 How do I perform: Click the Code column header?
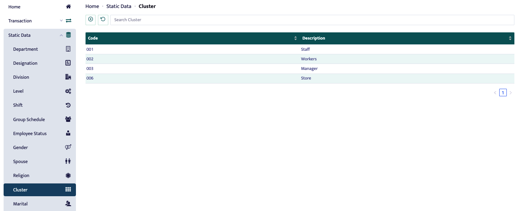[193, 38]
